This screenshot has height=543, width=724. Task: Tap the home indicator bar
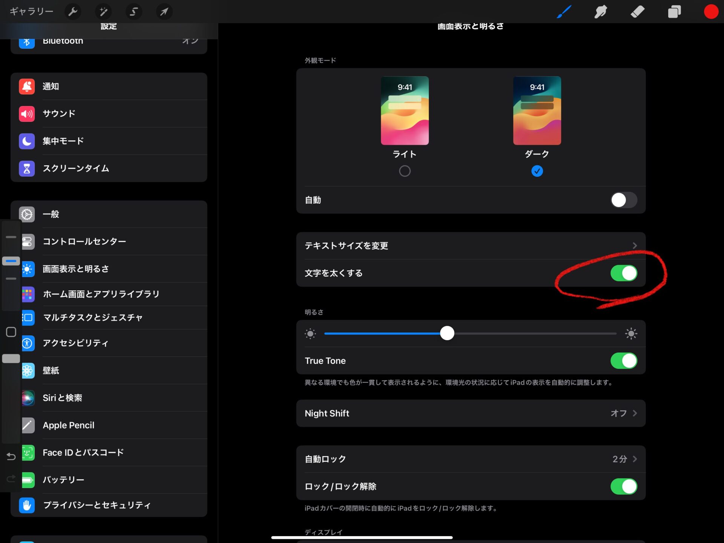[362, 537]
